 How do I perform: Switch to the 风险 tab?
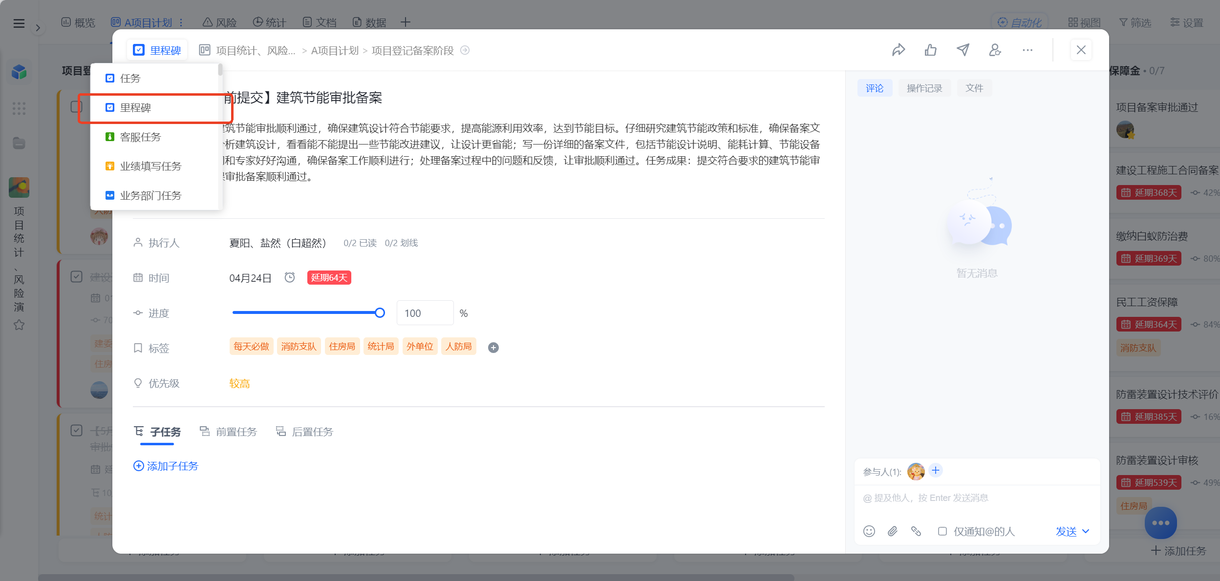coord(220,22)
